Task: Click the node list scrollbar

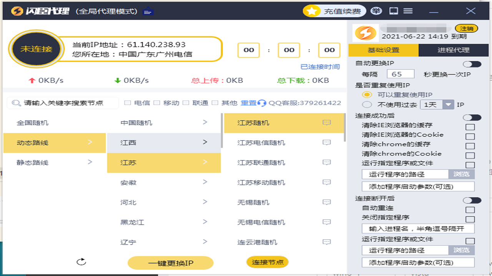Action: click(x=345, y=127)
